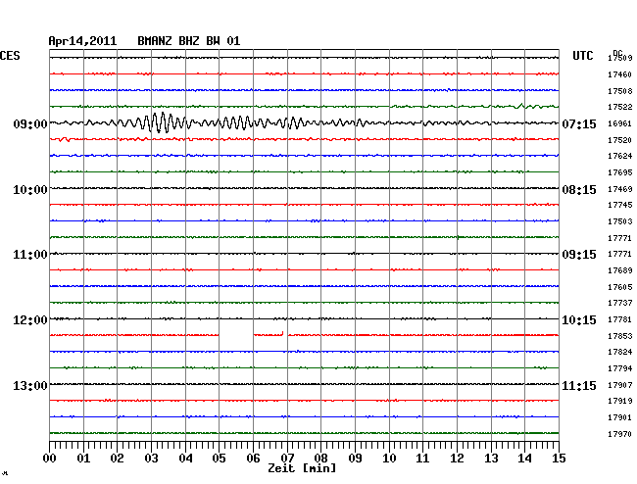The image size is (637, 484).
Task: Click the 09:15 UTC time label
Action: (579, 255)
